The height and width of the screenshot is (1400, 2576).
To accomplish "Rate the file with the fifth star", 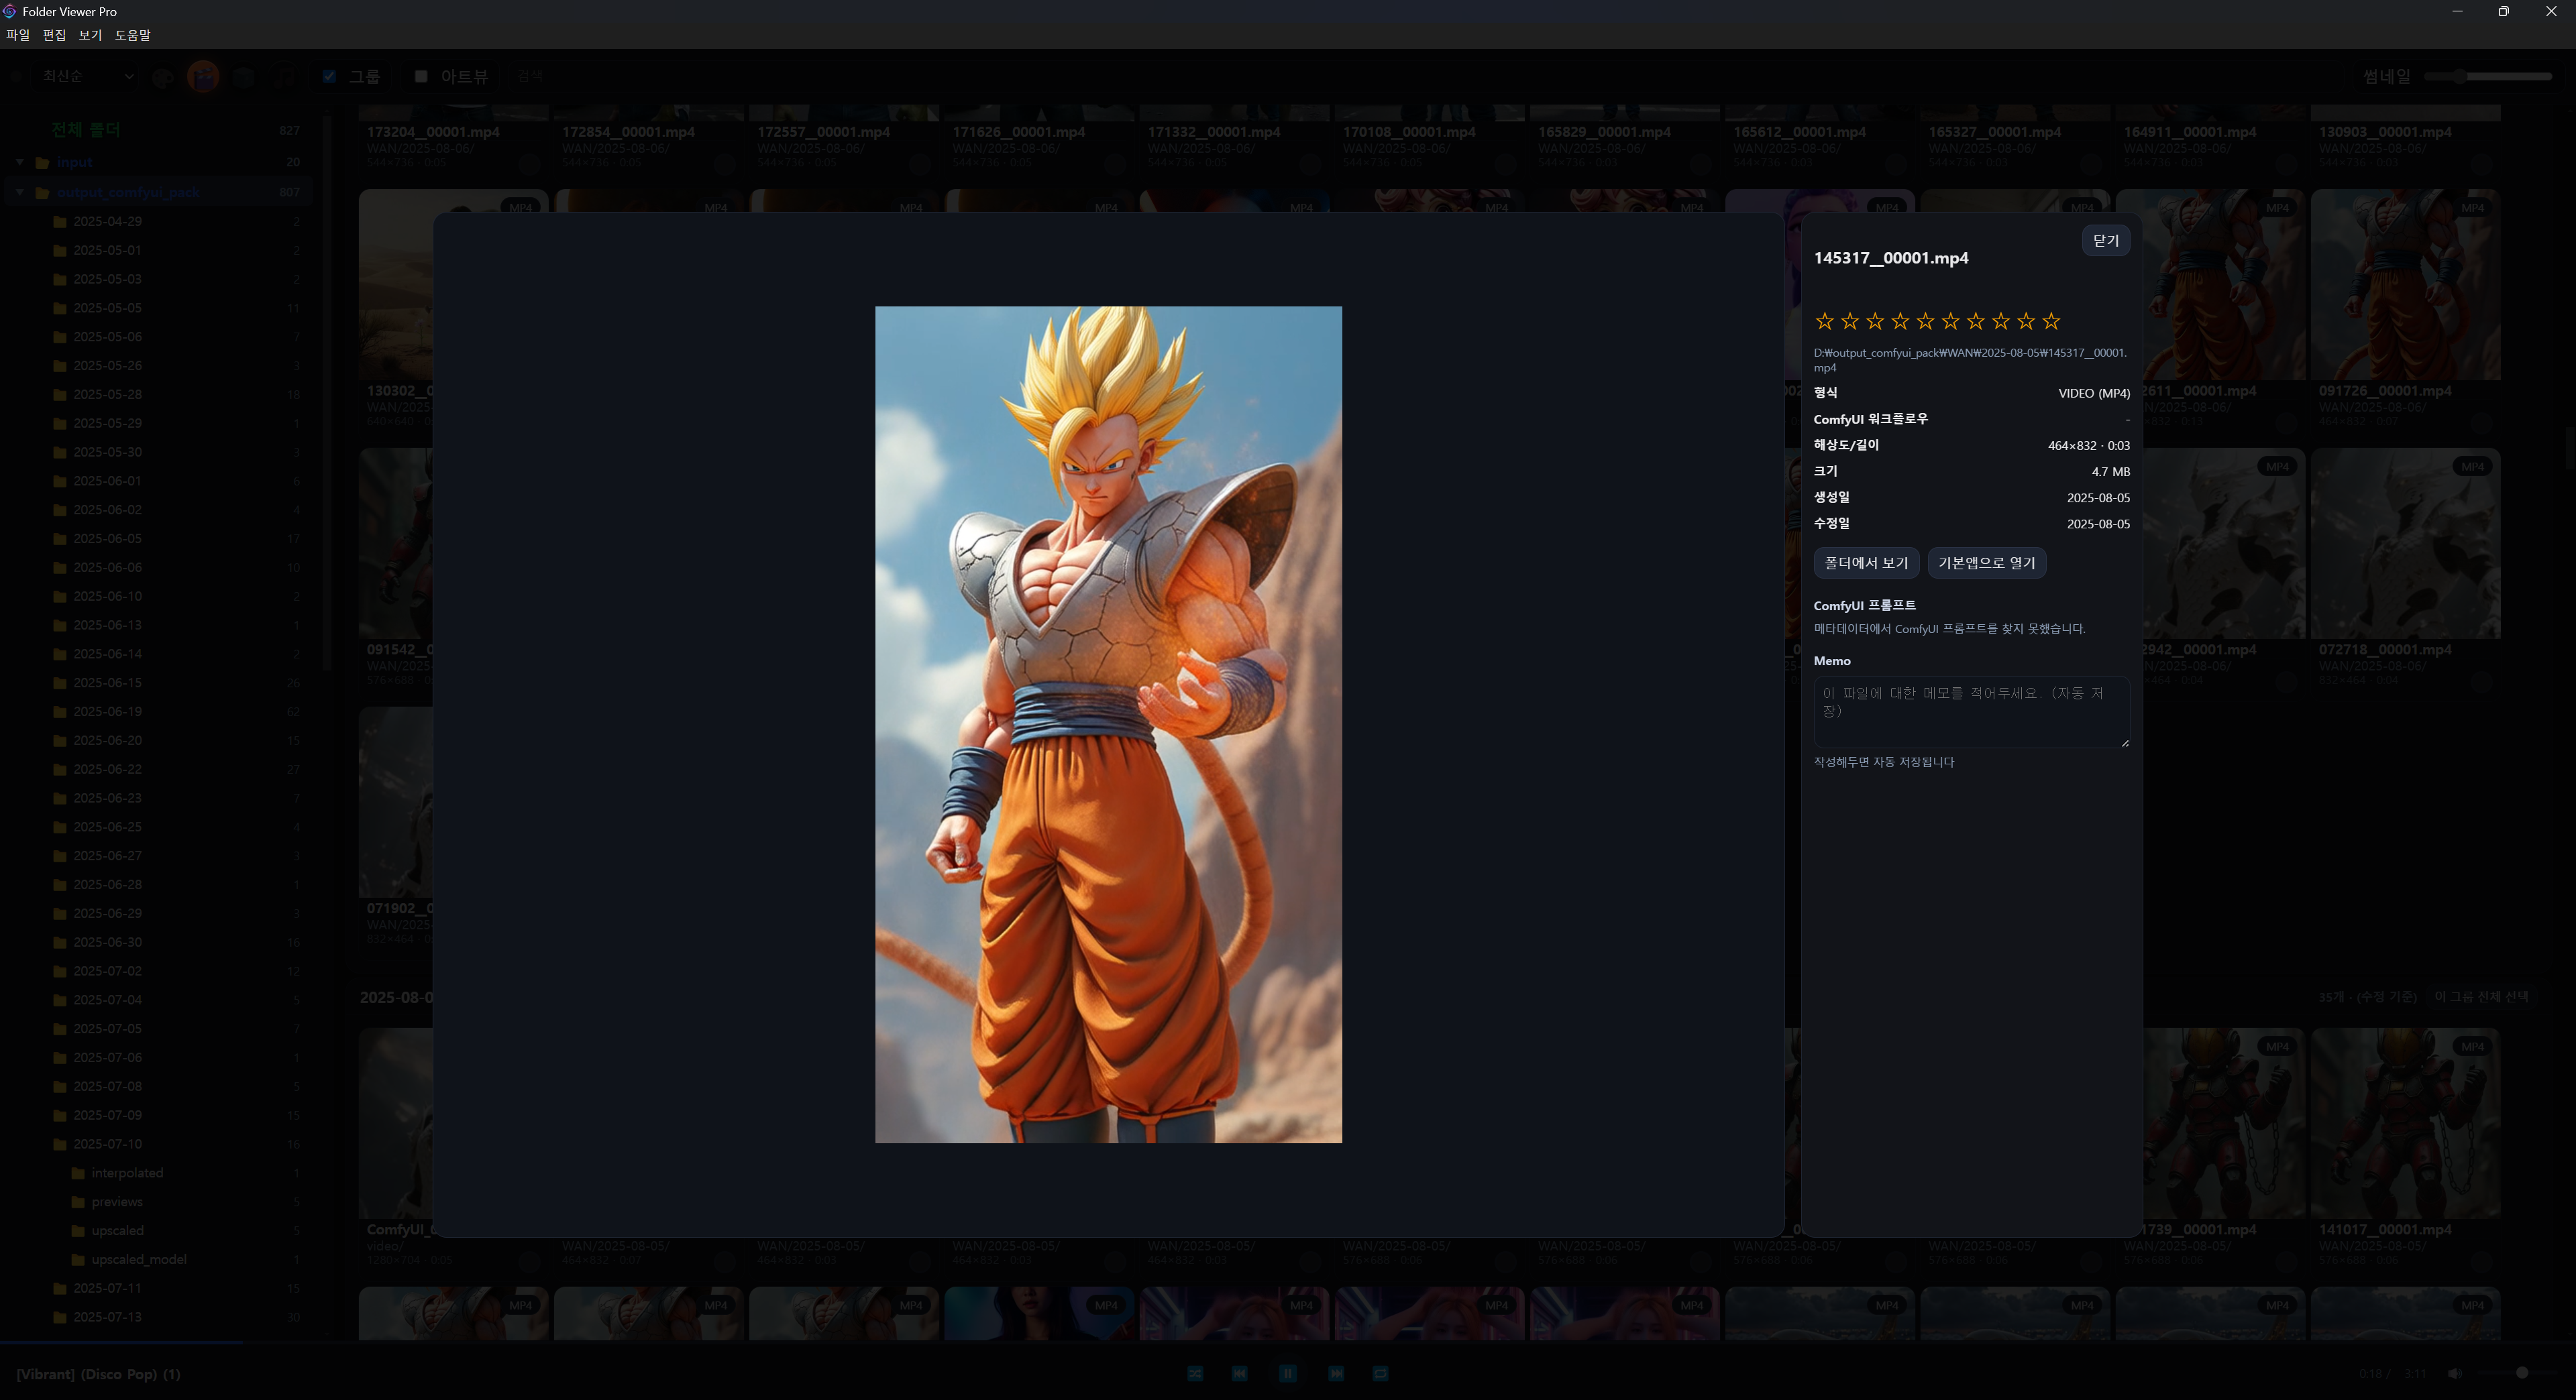I will [x=1925, y=320].
